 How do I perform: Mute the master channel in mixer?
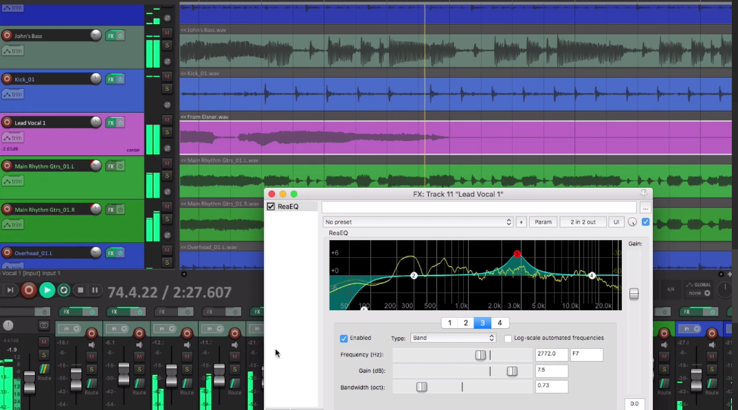pos(44,342)
